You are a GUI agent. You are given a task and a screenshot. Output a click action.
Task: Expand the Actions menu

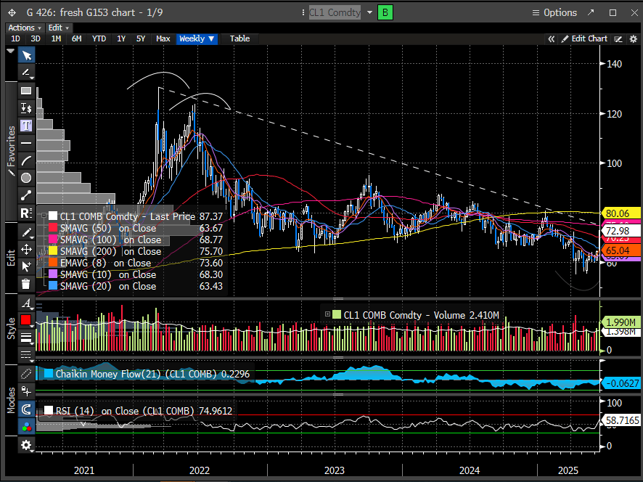click(24, 28)
